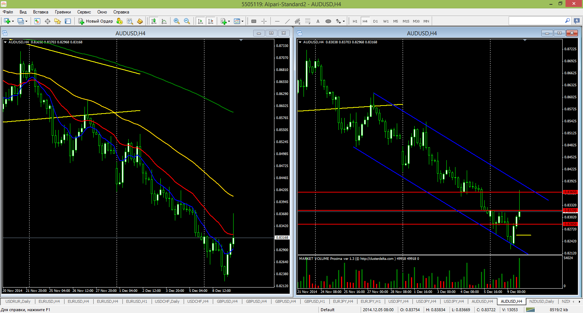Zoom in on the chart

coord(177,21)
